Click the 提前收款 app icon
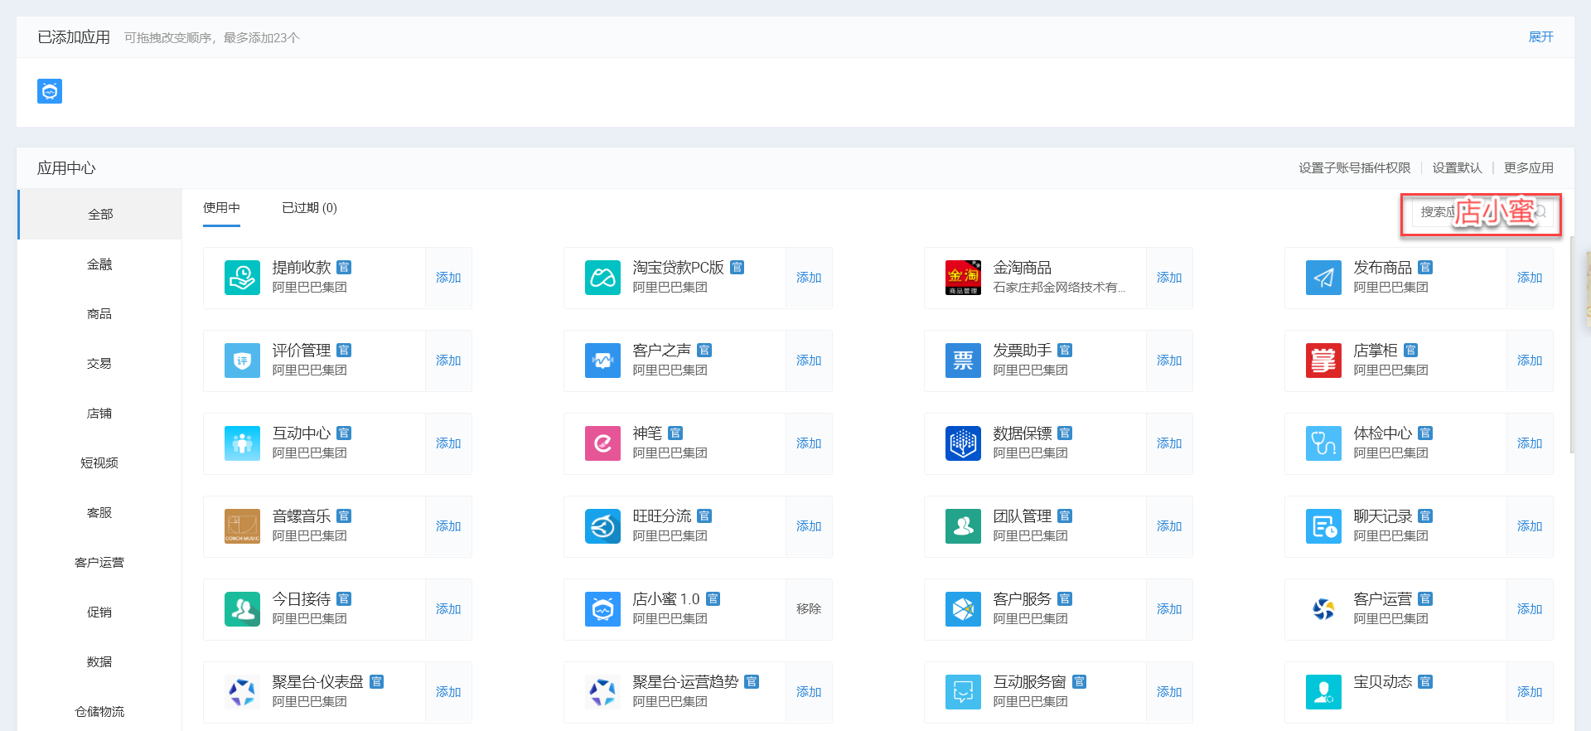 242,278
